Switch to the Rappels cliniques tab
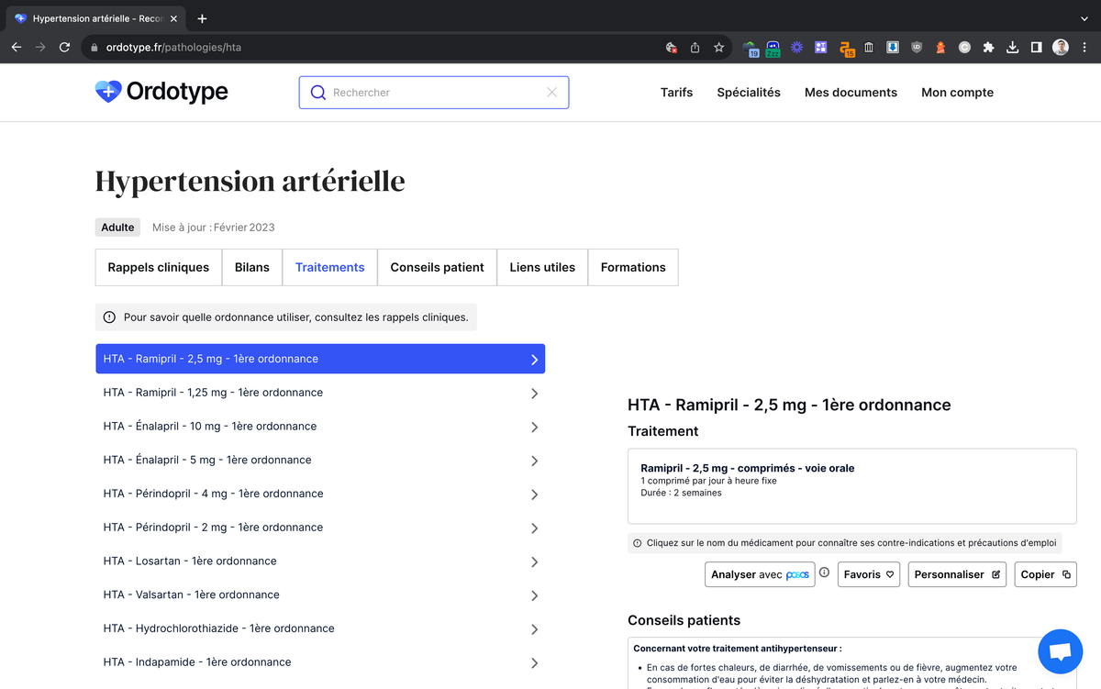 (x=159, y=268)
